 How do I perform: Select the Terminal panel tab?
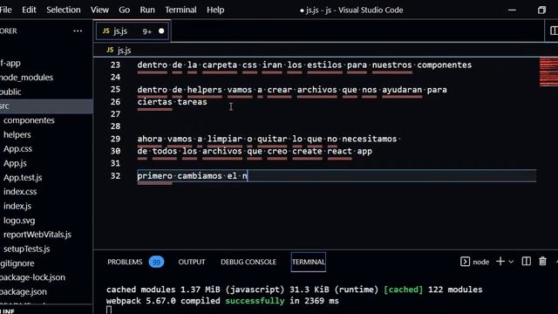coord(308,262)
